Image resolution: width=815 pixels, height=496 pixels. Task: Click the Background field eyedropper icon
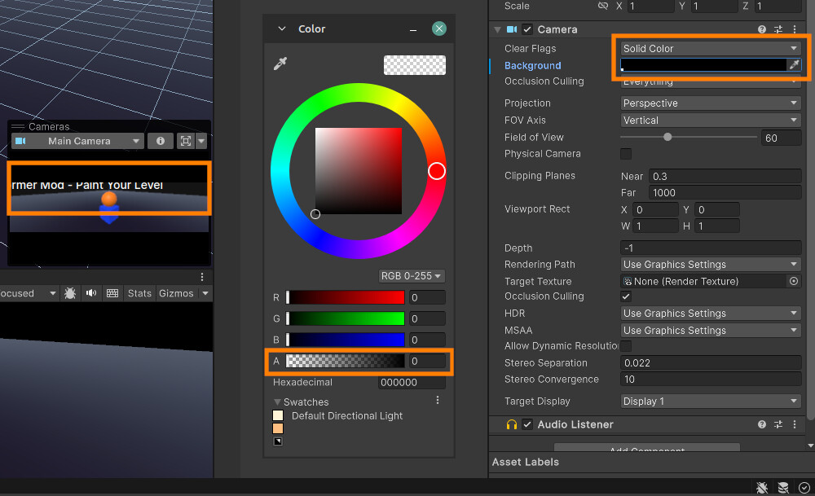(x=794, y=65)
